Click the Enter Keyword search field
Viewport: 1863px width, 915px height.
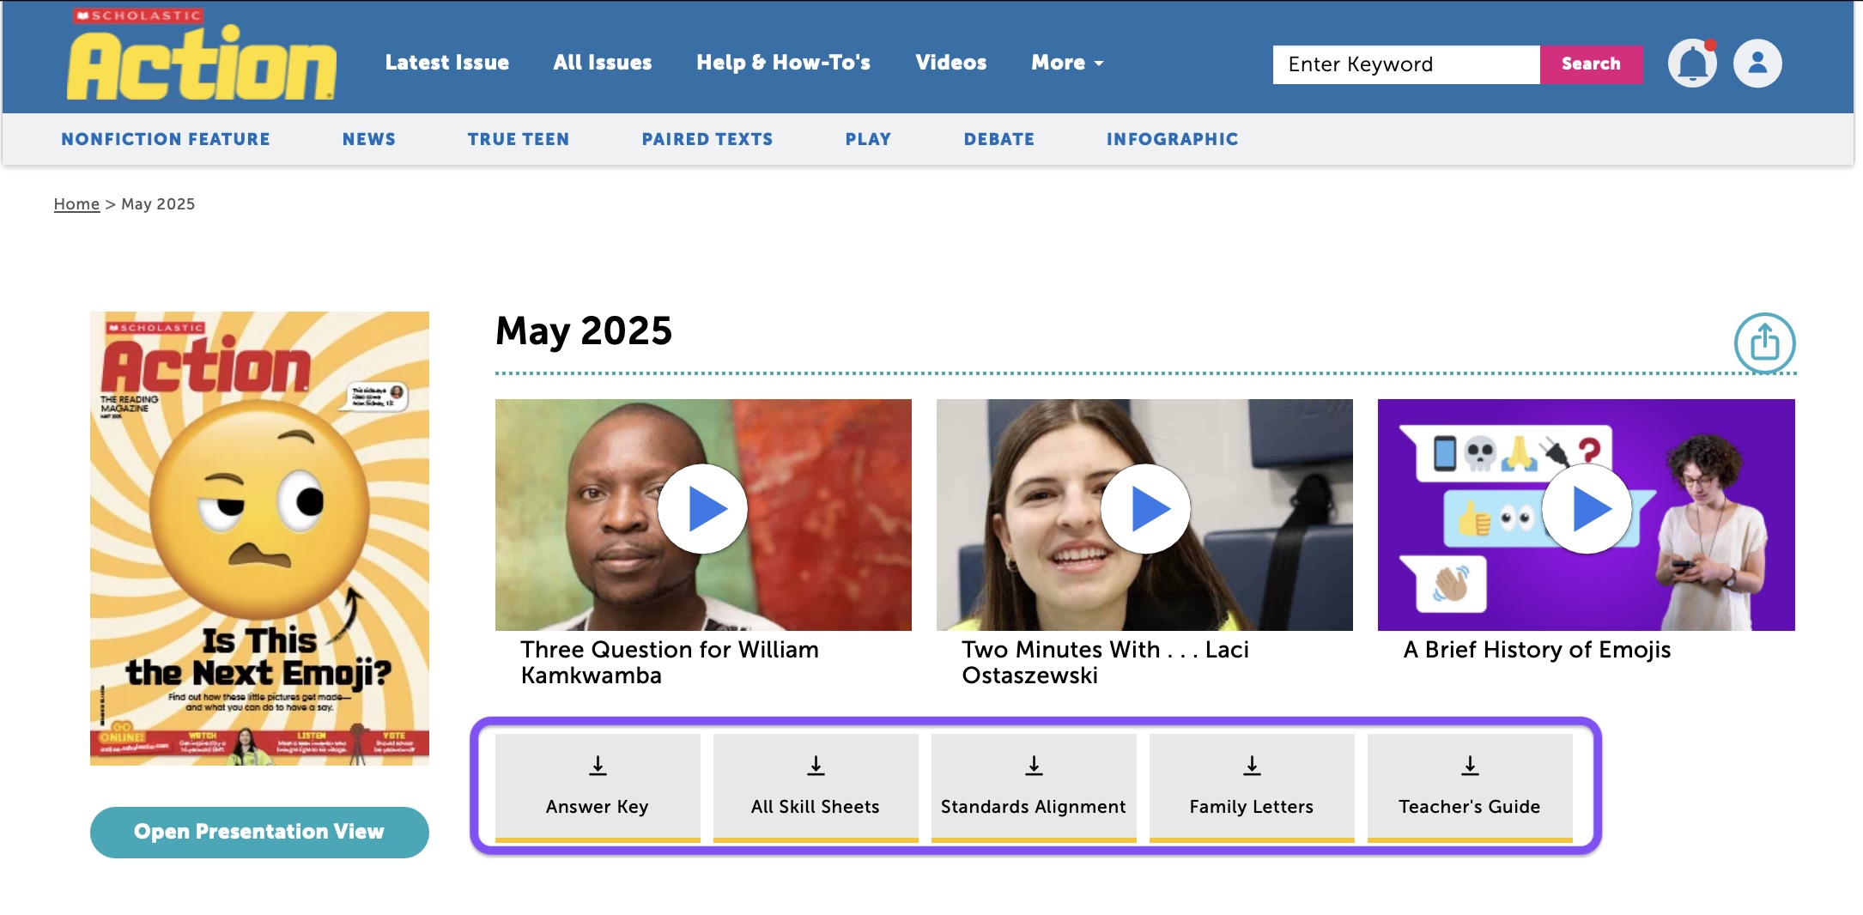1405,64
